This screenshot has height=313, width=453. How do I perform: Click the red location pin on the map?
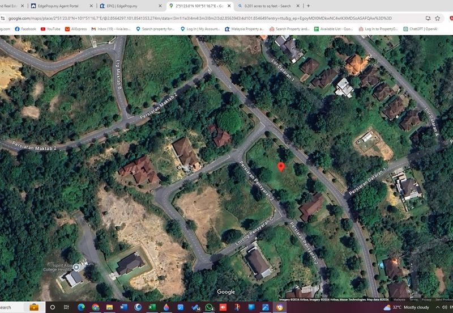click(x=280, y=167)
